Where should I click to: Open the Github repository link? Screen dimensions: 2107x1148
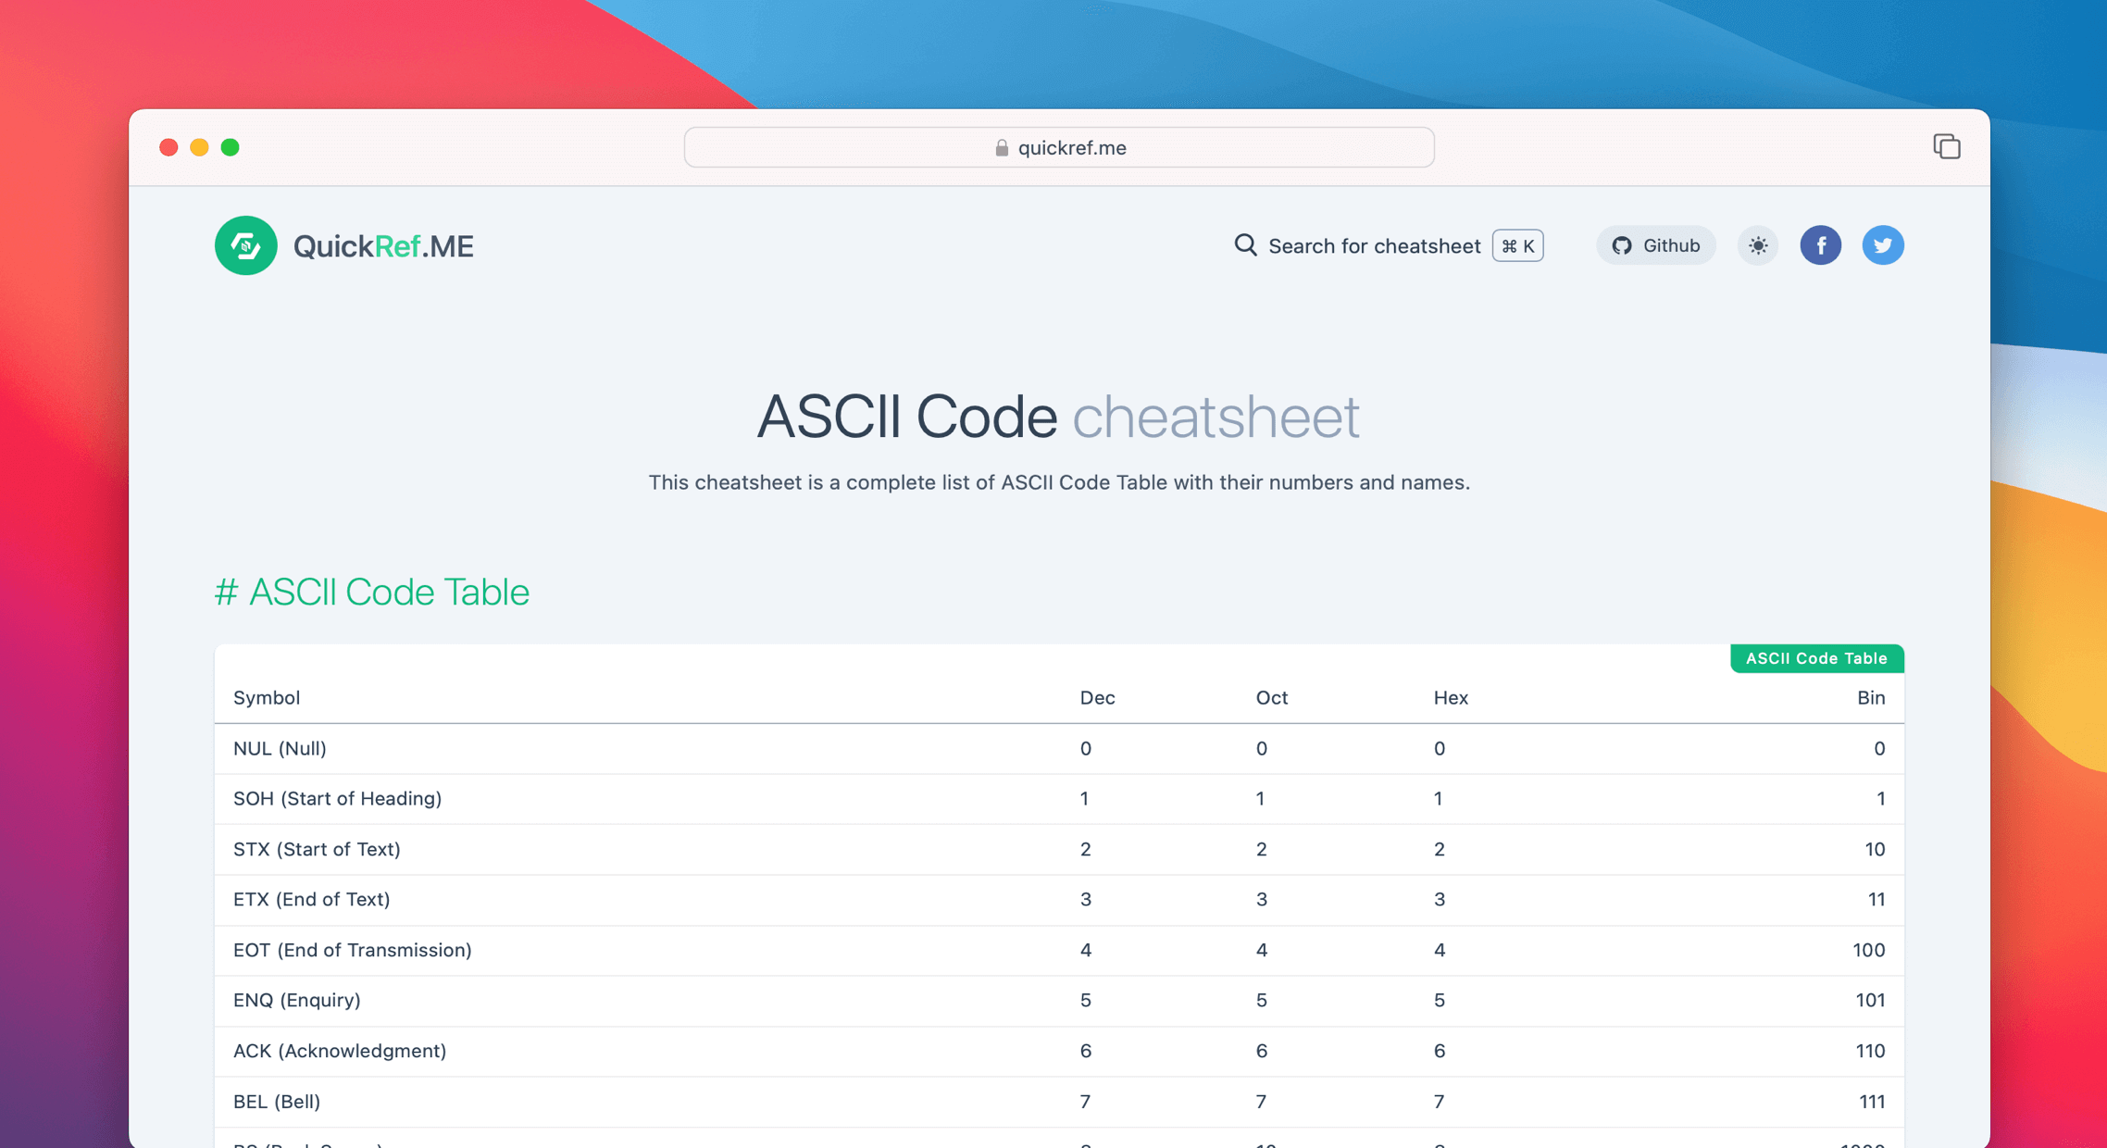pos(1656,245)
